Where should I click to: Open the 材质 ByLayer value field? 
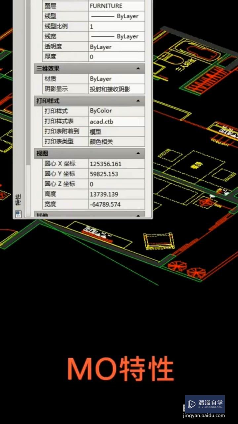pos(117,79)
